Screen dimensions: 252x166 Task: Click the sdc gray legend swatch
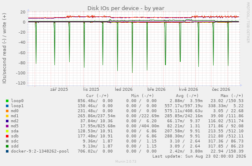pos(7,141)
